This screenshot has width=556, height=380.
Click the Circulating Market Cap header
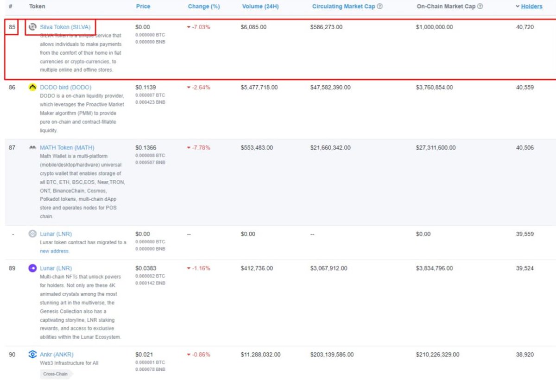click(343, 6)
